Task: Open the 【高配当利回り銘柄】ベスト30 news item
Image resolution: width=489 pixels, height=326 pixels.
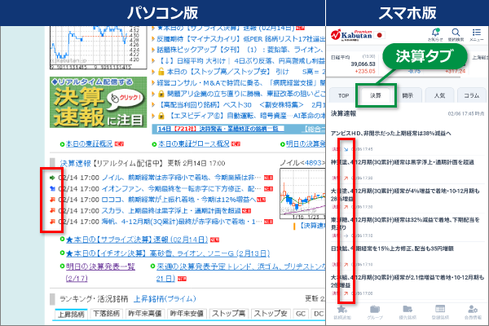Action: click(x=241, y=105)
